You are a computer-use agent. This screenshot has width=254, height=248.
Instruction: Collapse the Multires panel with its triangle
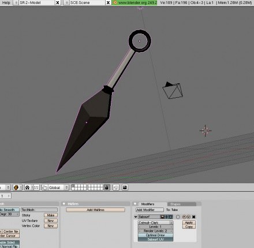(64, 204)
